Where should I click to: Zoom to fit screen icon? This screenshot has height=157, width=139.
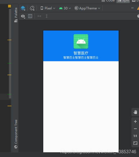[x=135, y=143]
